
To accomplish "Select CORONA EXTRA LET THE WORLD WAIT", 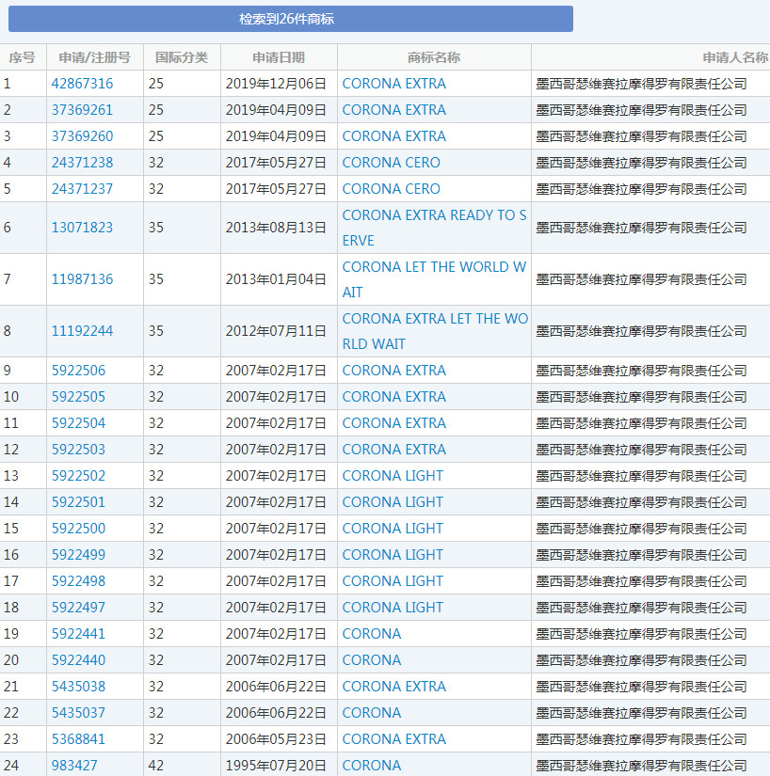I will point(434,331).
